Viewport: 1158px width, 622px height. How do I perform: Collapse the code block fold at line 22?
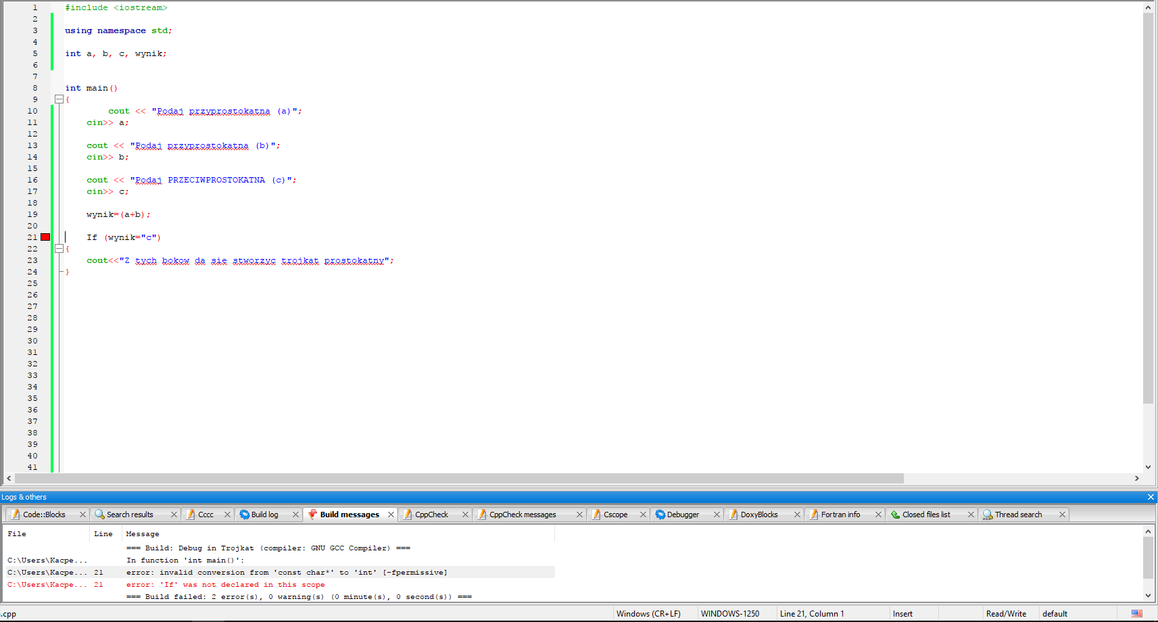coord(59,249)
